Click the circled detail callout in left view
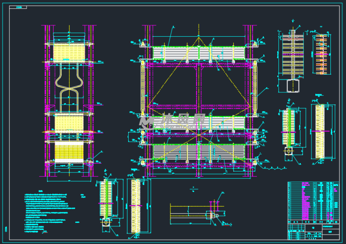Screen dimensions: 346x244 (x=90, y=161)
